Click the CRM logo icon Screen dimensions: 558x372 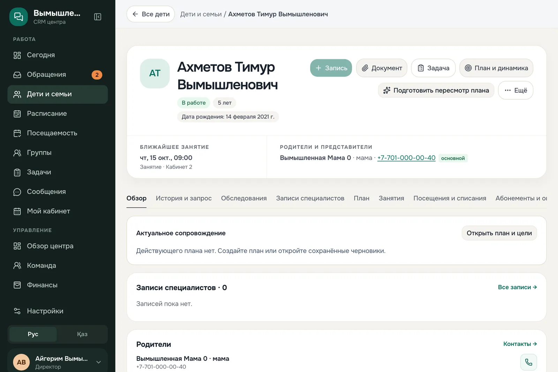coord(18,17)
